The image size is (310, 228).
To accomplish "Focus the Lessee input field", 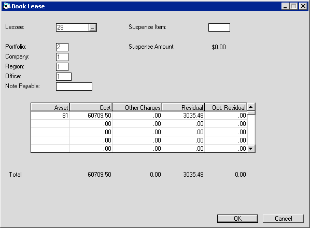I will 73,27.
